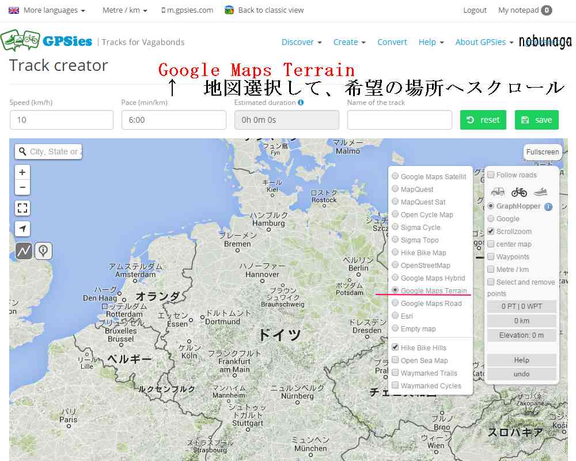Click the Logout link
The width and height of the screenshot is (576, 461).
pos(475,10)
